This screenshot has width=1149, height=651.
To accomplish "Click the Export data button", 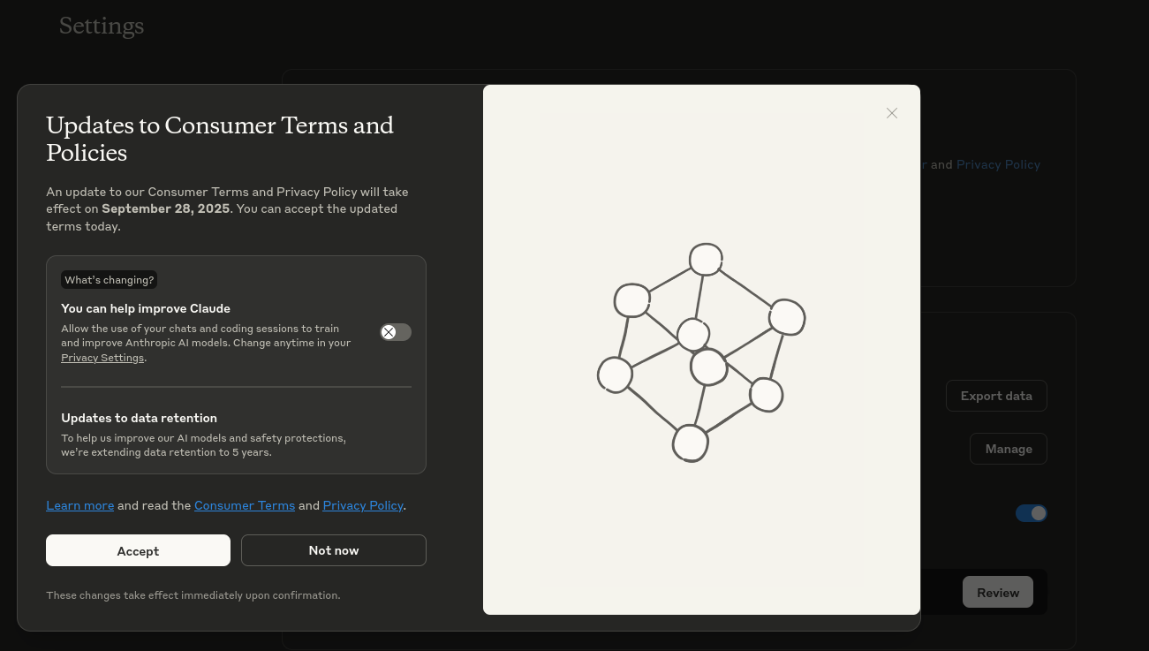I will point(996,396).
